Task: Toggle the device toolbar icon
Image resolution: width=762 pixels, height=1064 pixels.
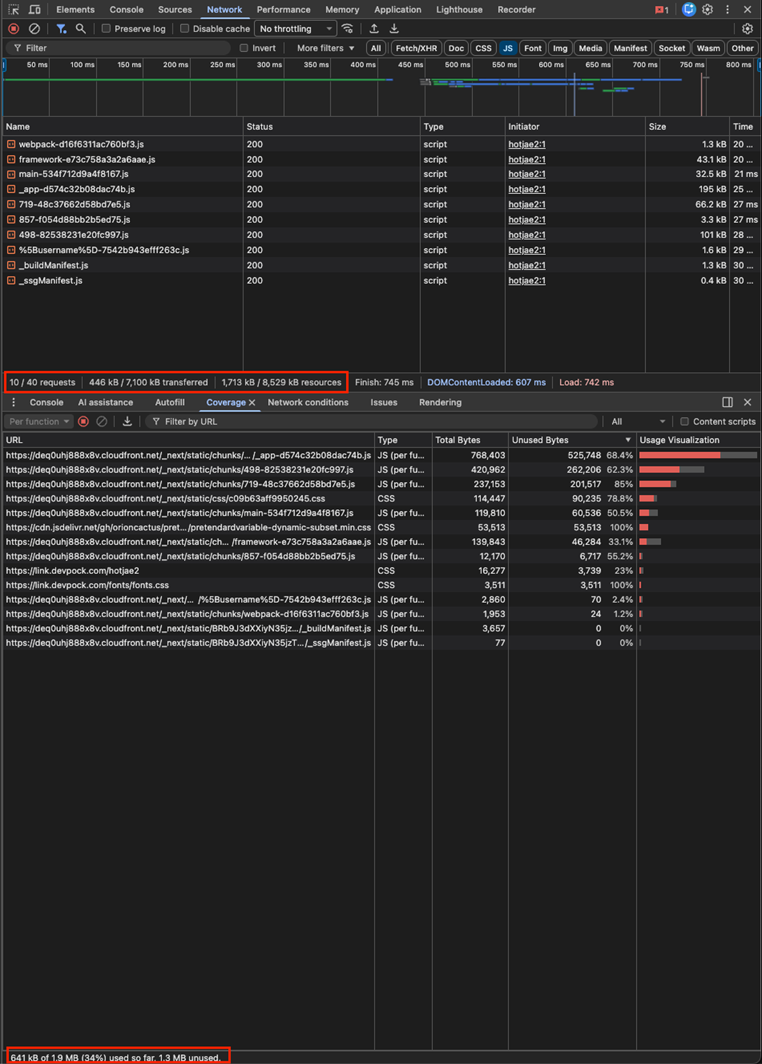Action: coord(35,10)
